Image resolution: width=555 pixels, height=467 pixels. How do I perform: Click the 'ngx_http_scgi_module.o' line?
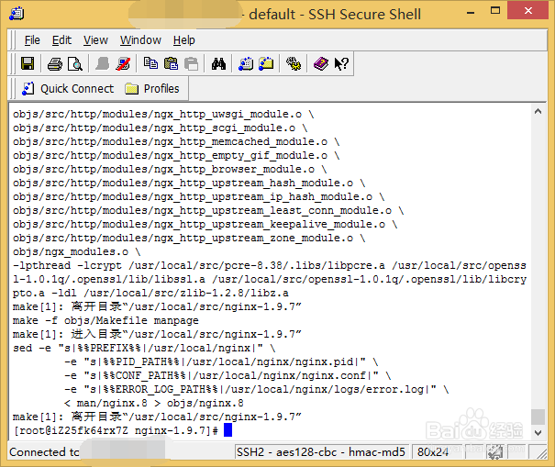pyautogui.click(x=160, y=128)
